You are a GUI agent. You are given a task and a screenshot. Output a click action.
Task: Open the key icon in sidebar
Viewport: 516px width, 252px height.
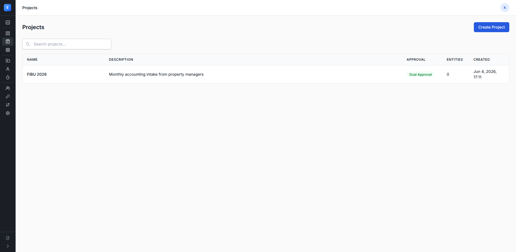(8, 96)
